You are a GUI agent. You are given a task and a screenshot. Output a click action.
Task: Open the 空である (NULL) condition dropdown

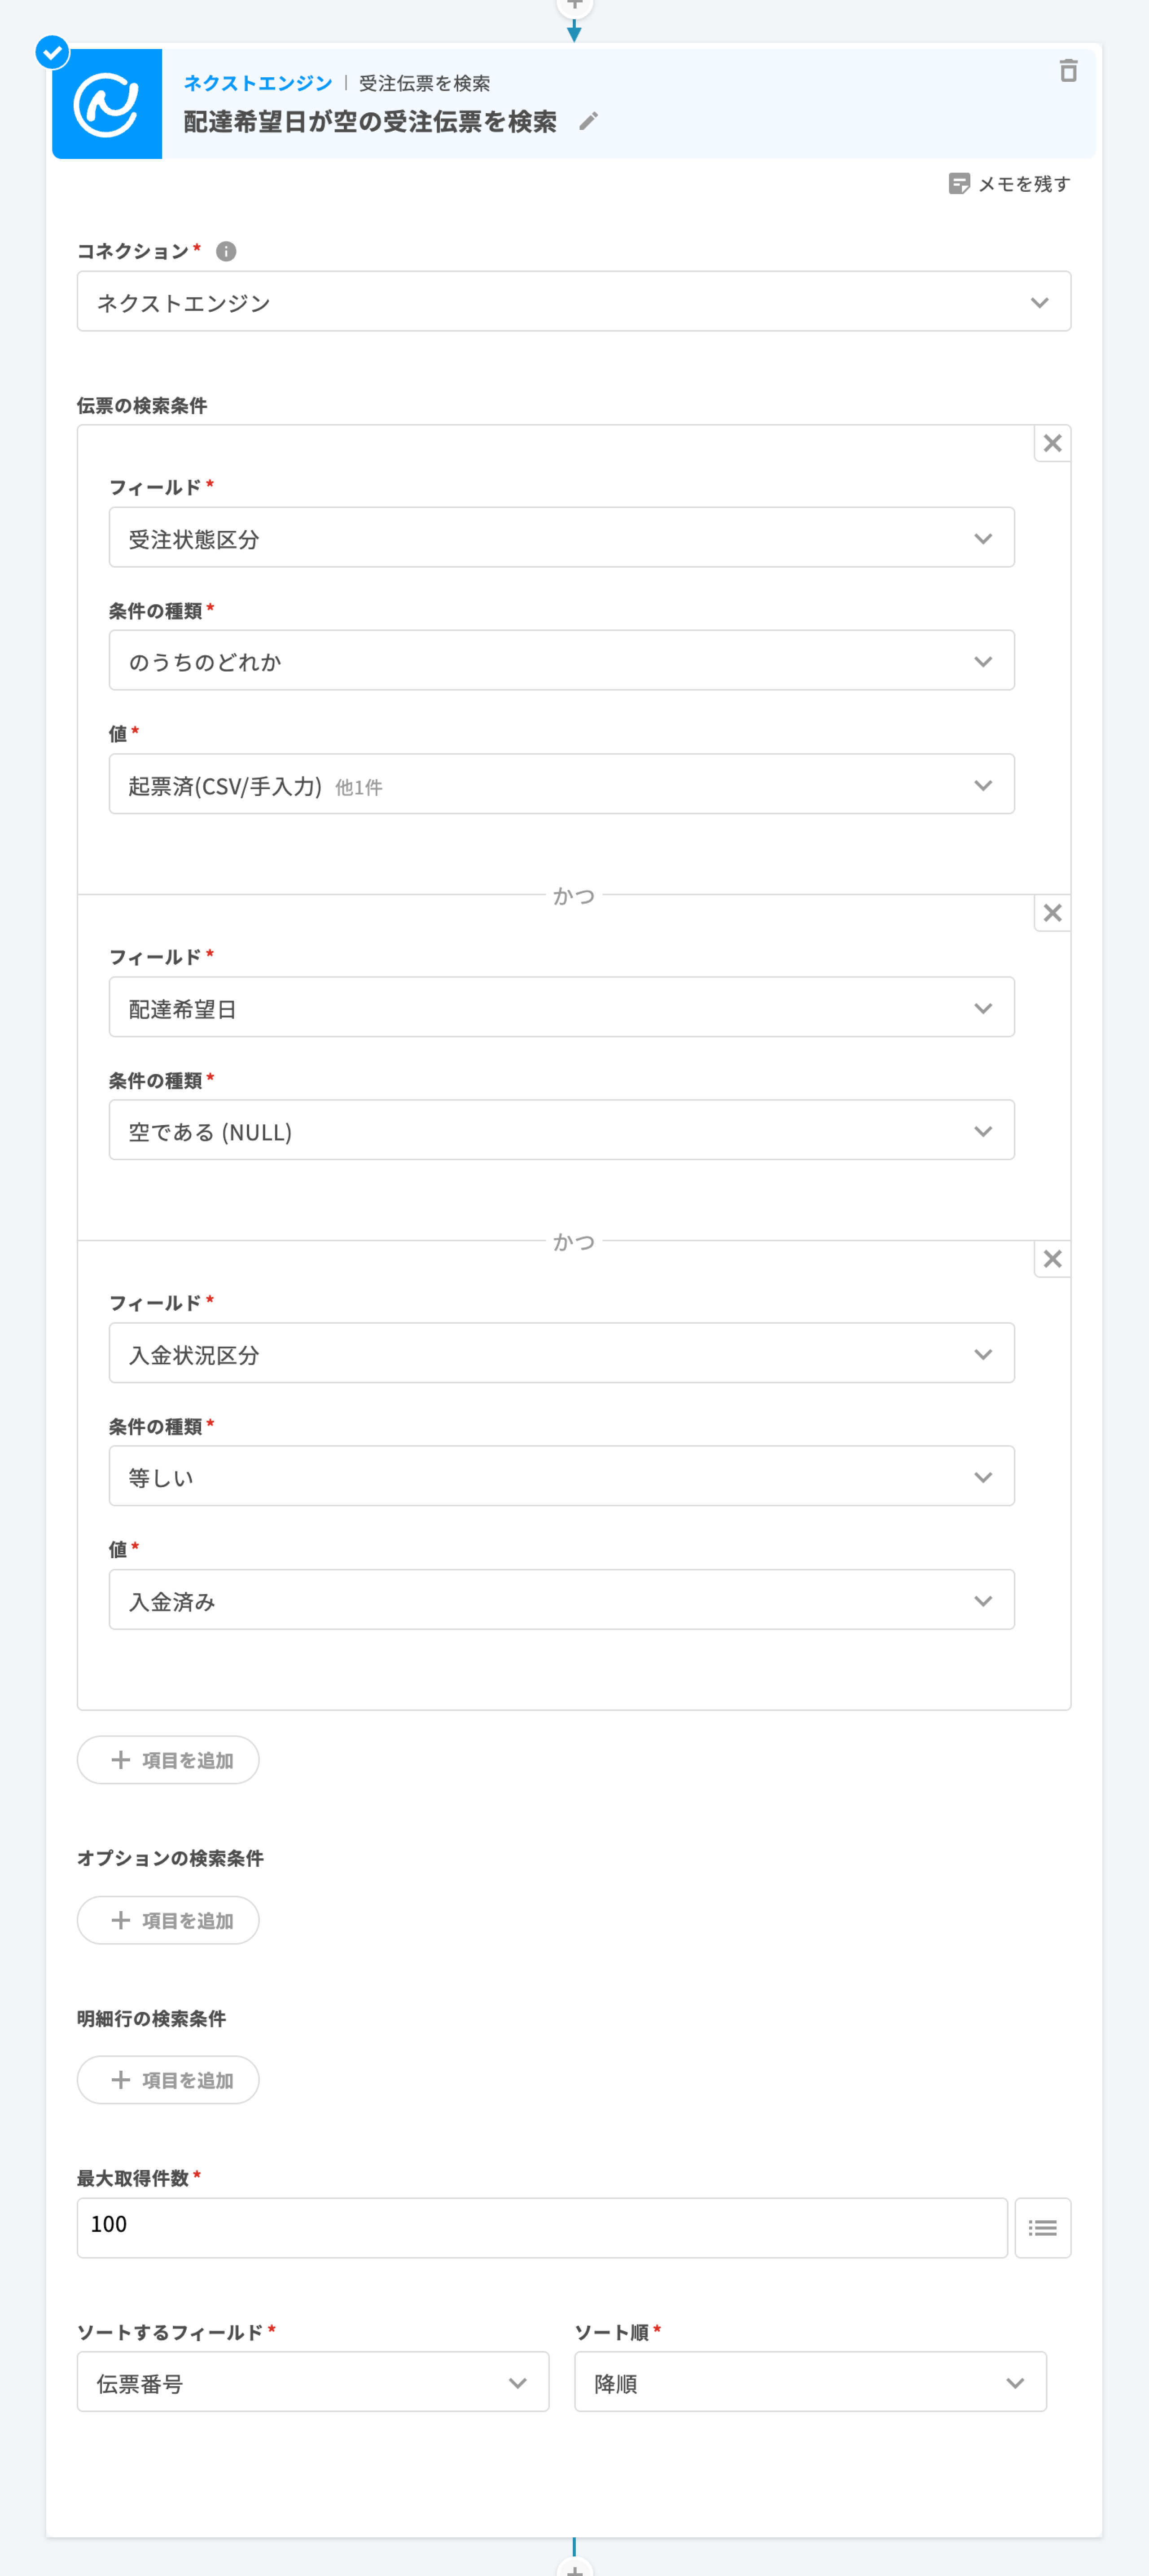pos(561,1131)
